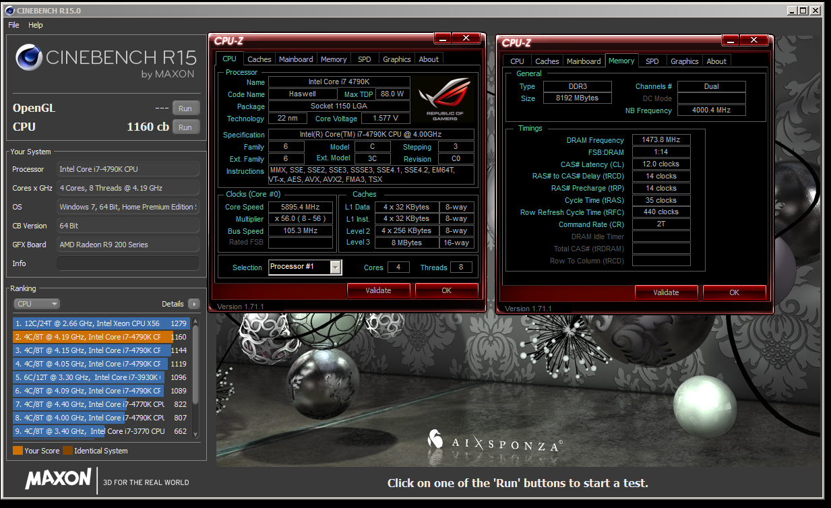831x508 pixels.
Task: Click the MAXON logo at bottom left
Action: [x=58, y=479]
